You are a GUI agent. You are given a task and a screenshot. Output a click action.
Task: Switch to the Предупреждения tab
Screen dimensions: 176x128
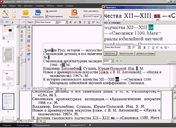41,125
